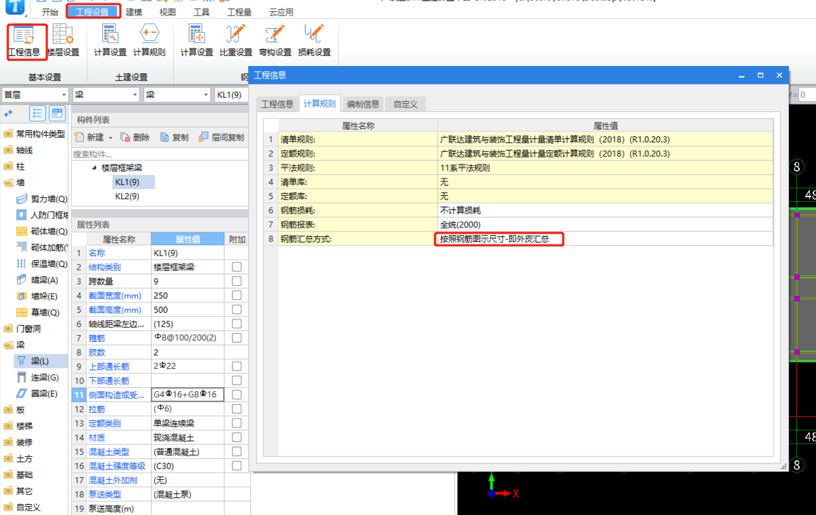Open 损耗设置 tool
This screenshot has width=816, height=515.
[x=314, y=41]
